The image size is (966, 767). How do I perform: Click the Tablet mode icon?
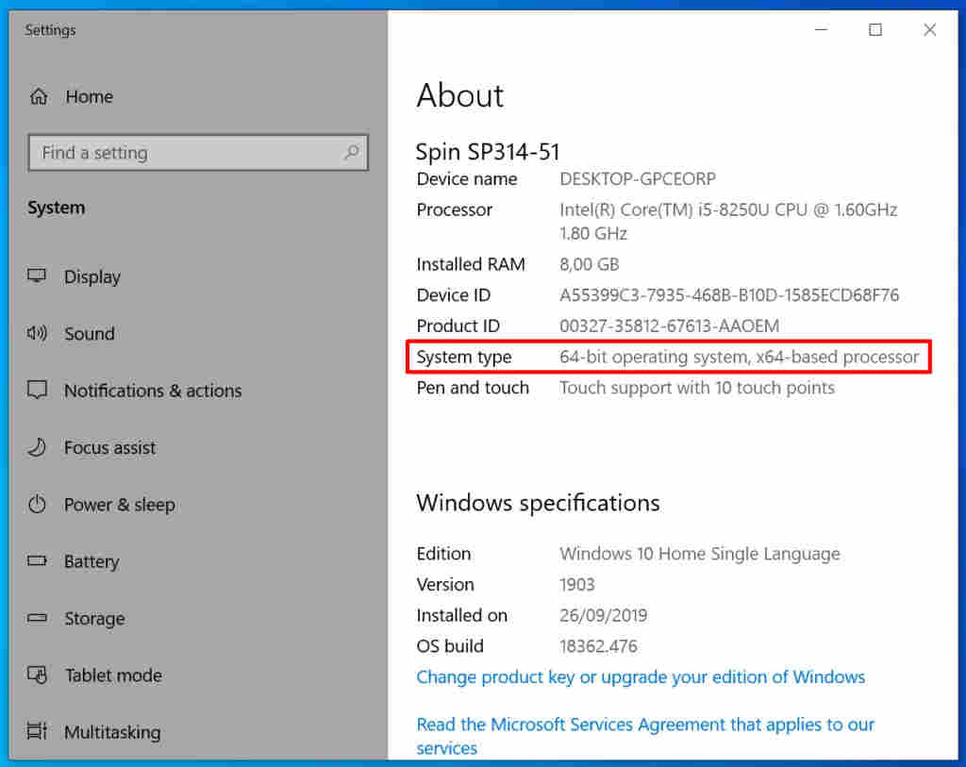[37, 675]
